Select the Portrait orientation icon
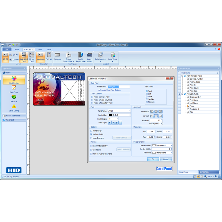 click(49, 57)
